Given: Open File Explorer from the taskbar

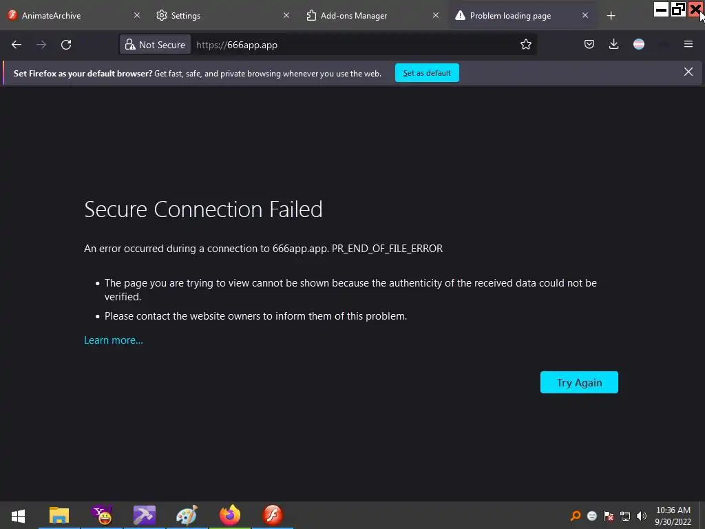Looking at the screenshot, I should (x=59, y=515).
